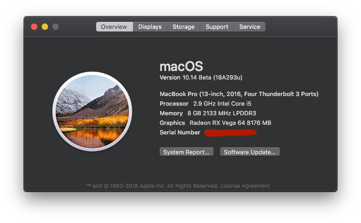
Task: Click the Processor 2.9 GHz Intel Core i5 line
Action: coord(206,103)
